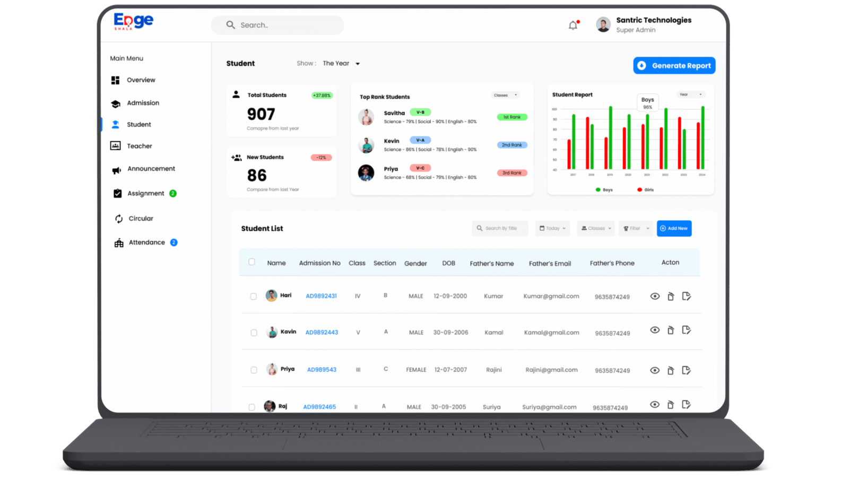Select the checkbox beside Priya
849x477 pixels.
pyautogui.click(x=254, y=370)
